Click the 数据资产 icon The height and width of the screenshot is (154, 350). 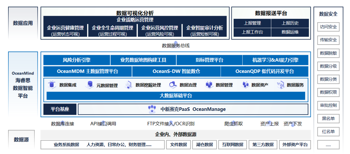tap(246, 85)
